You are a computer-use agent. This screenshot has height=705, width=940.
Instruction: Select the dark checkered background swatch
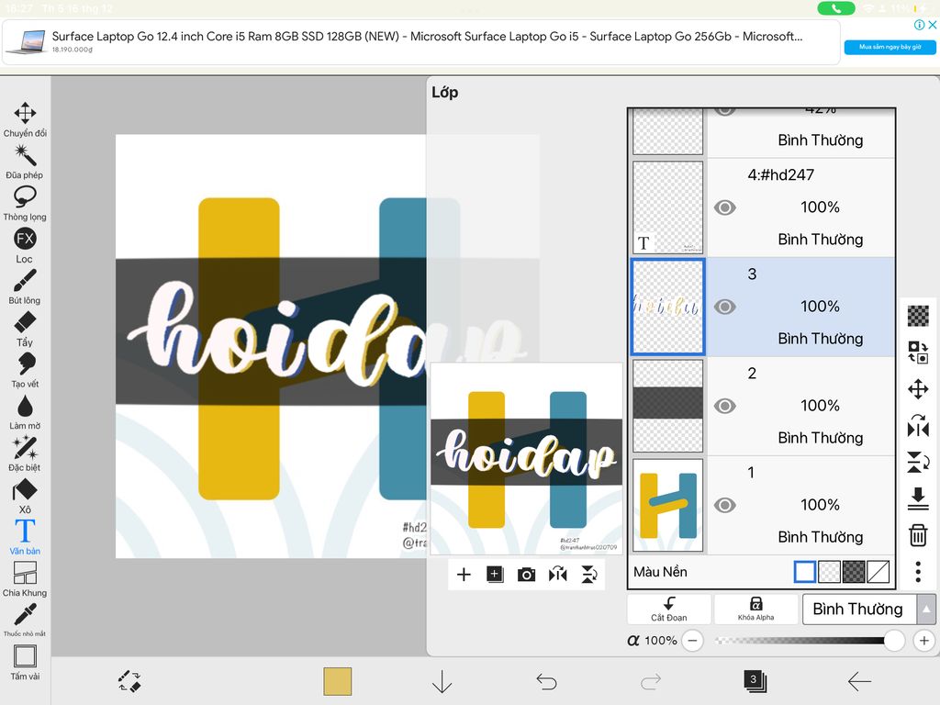pos(854,572)
